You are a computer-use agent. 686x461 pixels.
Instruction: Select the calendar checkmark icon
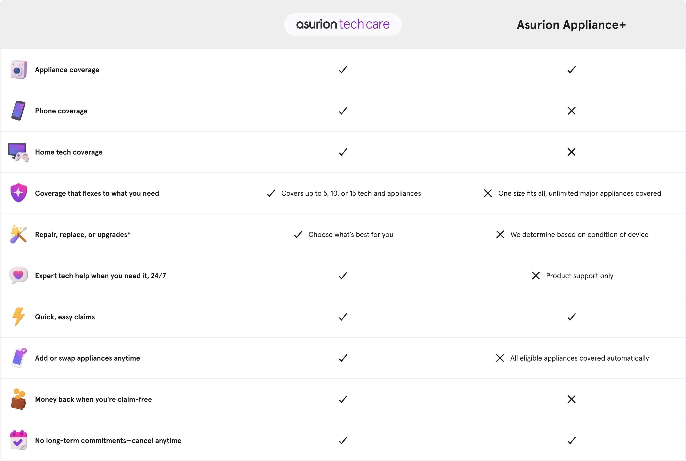18,440
